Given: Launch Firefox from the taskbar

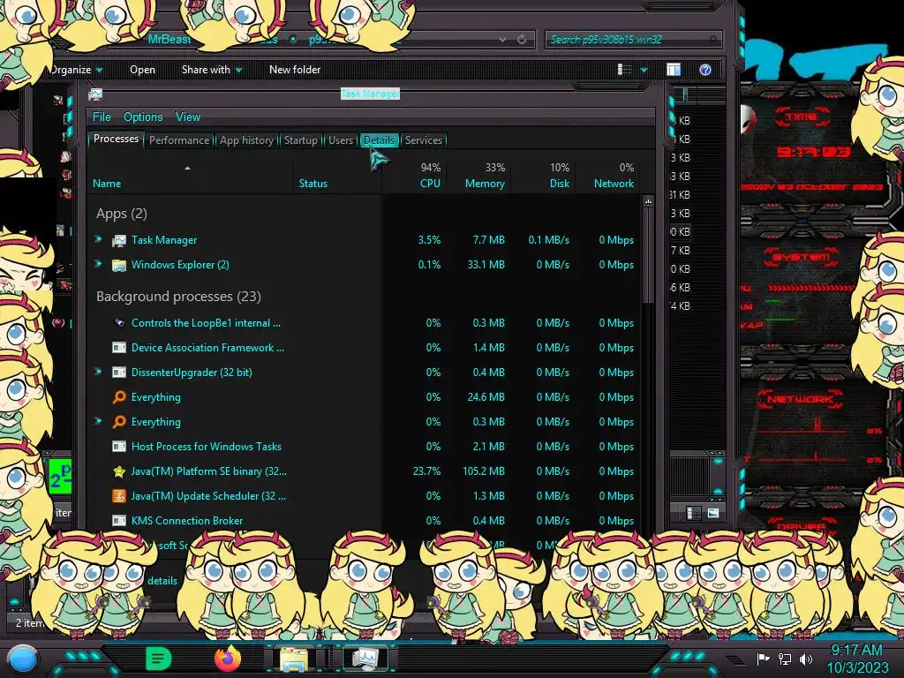Looking at the screenshot, I should [228, 659].
